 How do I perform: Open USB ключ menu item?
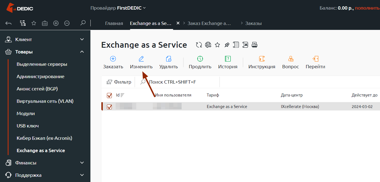click(28, 126)
